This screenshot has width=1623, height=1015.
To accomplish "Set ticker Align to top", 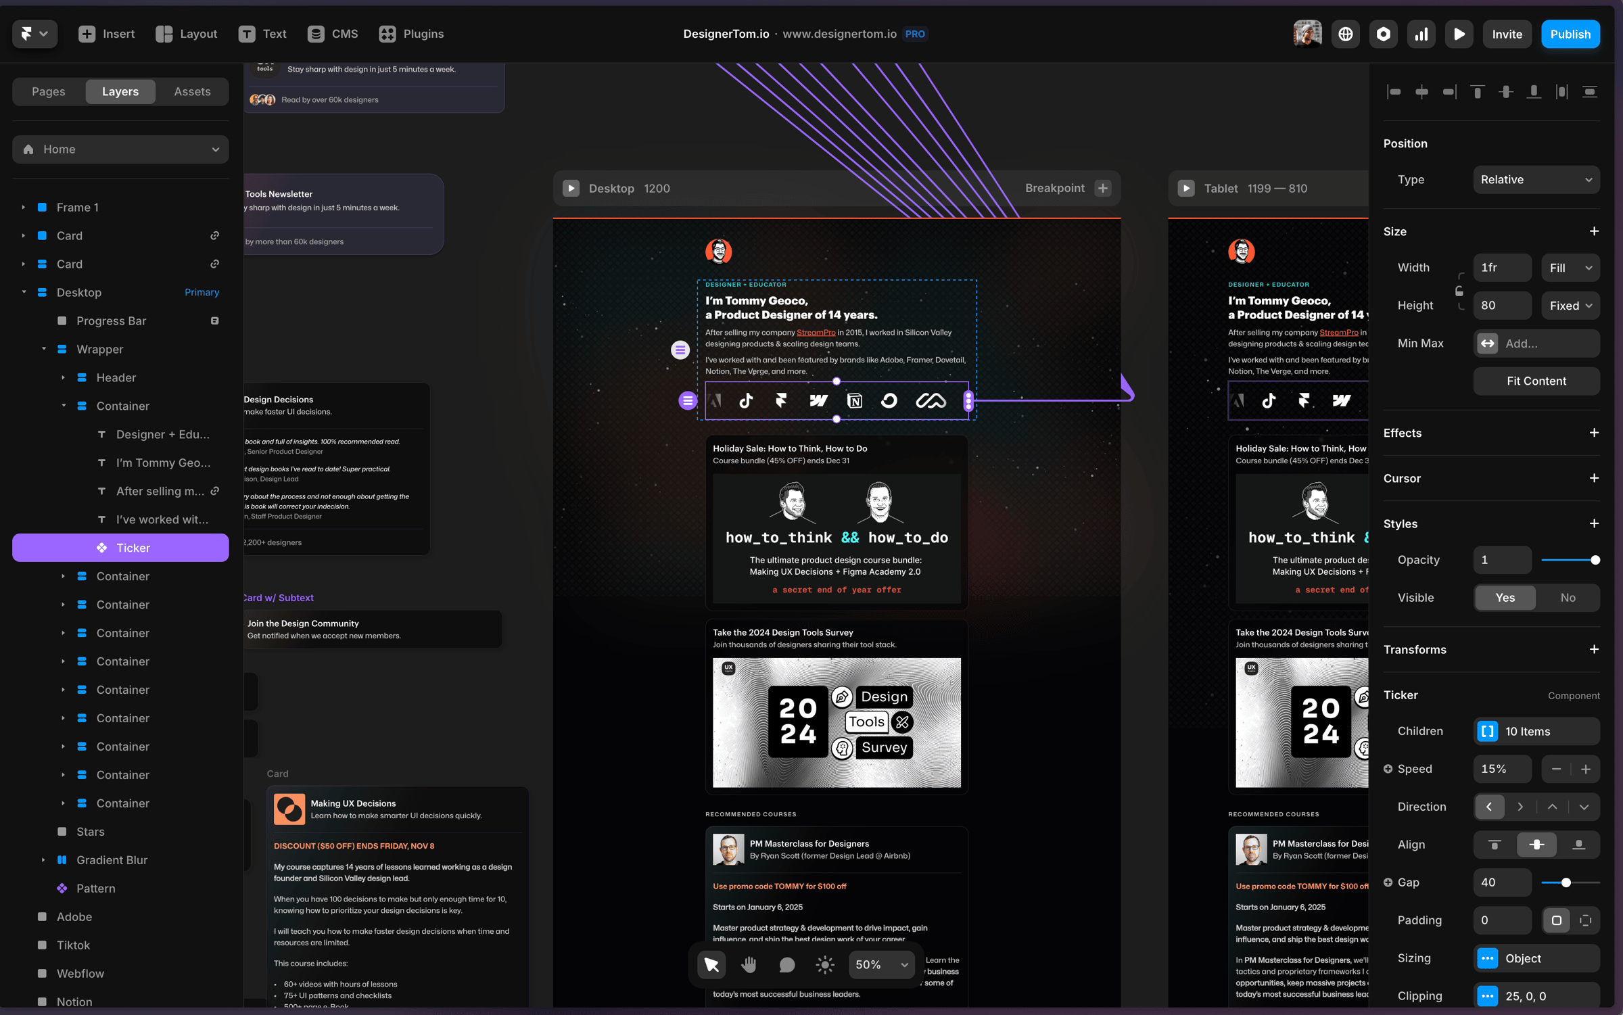I will click(1495, 845).
